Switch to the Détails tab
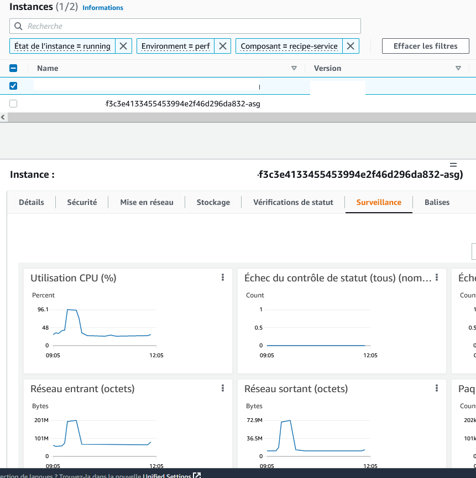476x478 pixels. click(x=31, y=202)
